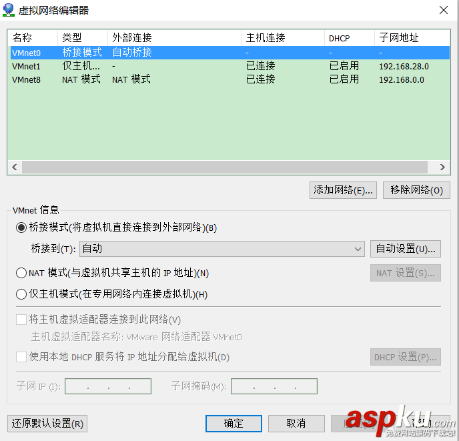Screen dimensions: 459x441
Task: Click VMnet1's 已启用 DHCP cell
Action: click(x=344, y=66)
